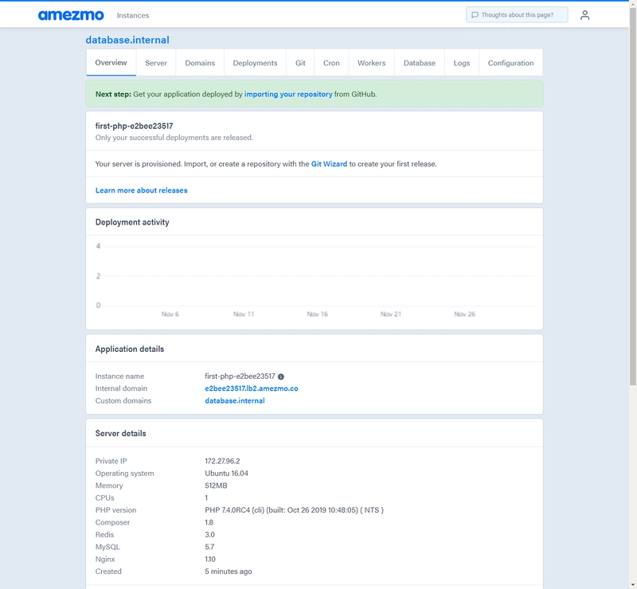Open the Logs tab
The width and height of the screenshot is (637, 589).
click(x=462, y=63)
